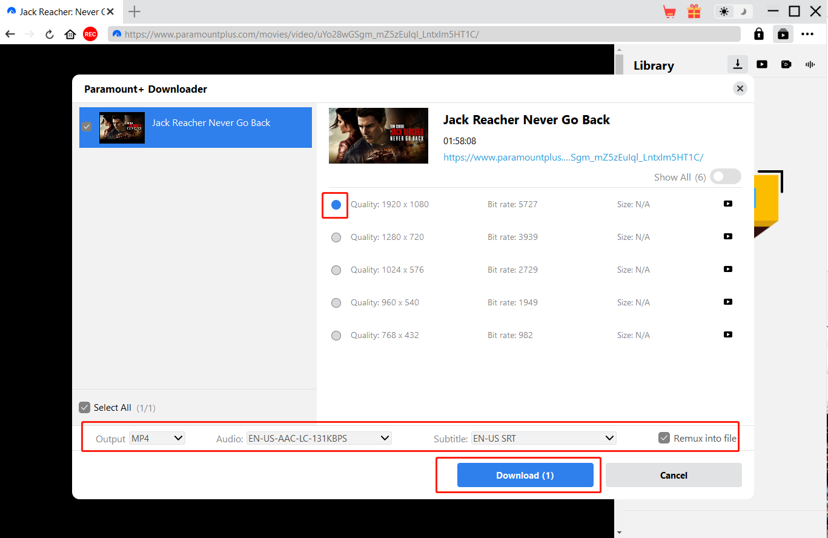The height and width of the screenshot is (538, 828).
Task: Open the Library downloading tab icon
Action: coord(738,64)
